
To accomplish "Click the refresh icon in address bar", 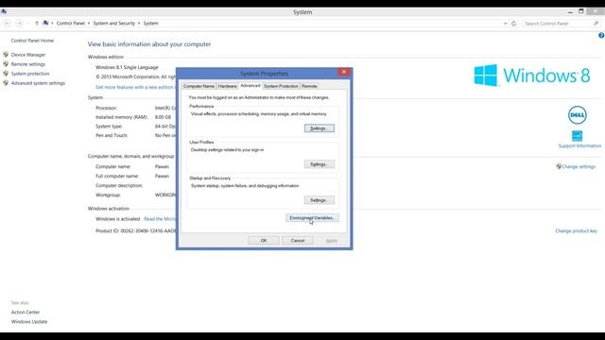I will coord(513,24).
